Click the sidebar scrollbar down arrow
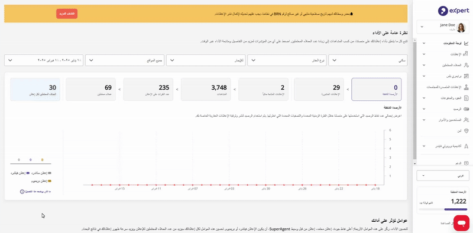Screen dimensions: 473x233 (x=414, y=163)
